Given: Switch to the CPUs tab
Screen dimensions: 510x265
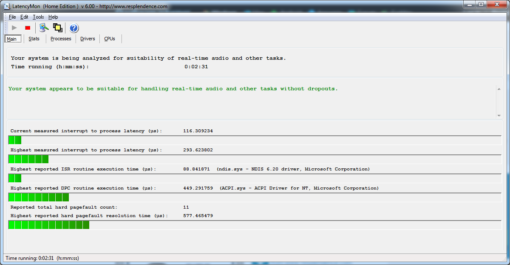Looking at the screenshot, I should pos(110,39).
